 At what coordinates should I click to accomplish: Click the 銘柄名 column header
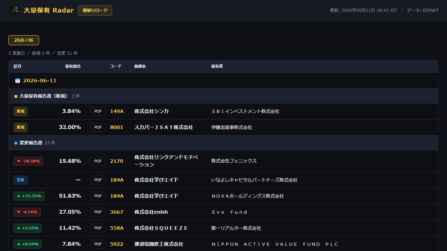coord(140,66)
